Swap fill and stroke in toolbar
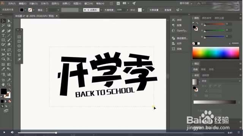Screen dimensions: 243x136 [x=9, y=89]
